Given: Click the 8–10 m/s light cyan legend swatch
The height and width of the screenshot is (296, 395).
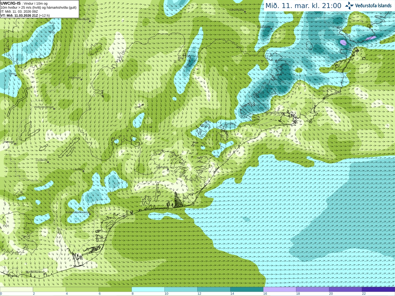Looking at the screenshot, I should [148, 290].
